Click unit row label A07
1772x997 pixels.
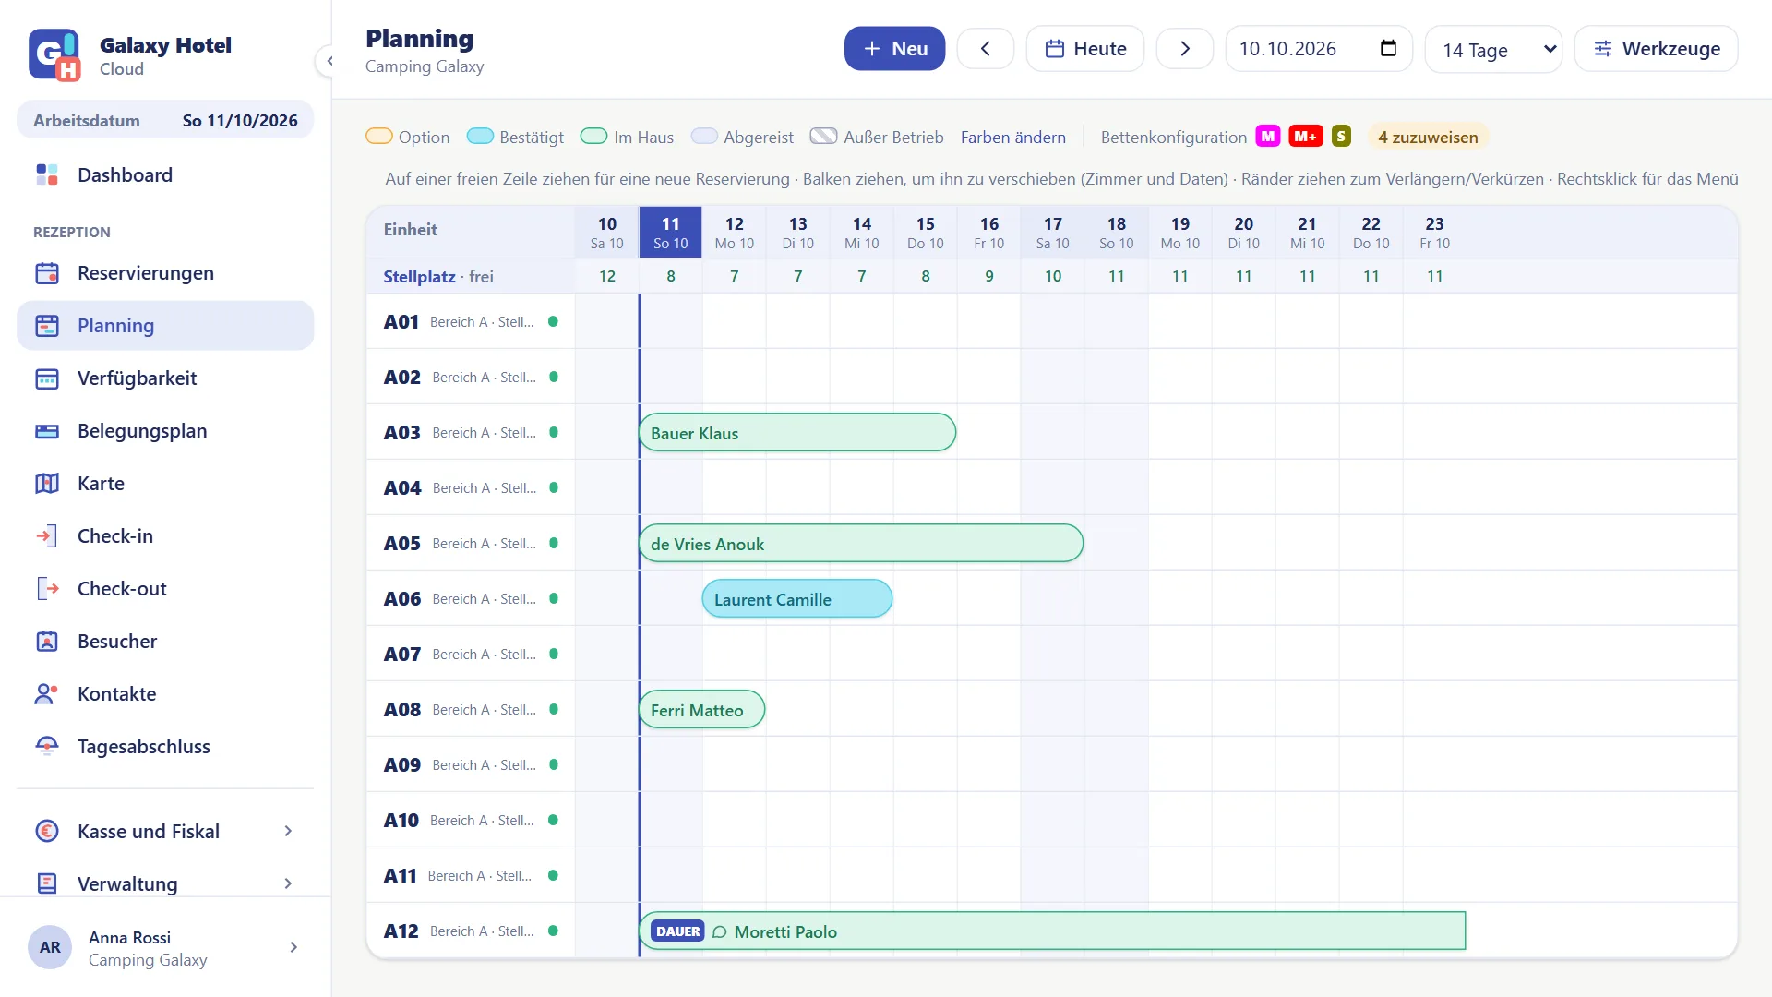pyautogui.click(x=402, y=655)
